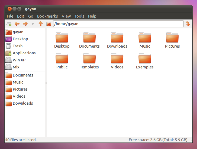Click the path bar showing /home/gayan
Image resolution: width=197 pixels, height=149 pixels.
click(x=118, y=24)
